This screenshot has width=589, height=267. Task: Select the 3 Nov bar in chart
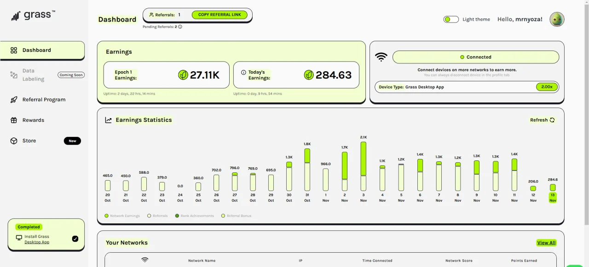(364, 166)
